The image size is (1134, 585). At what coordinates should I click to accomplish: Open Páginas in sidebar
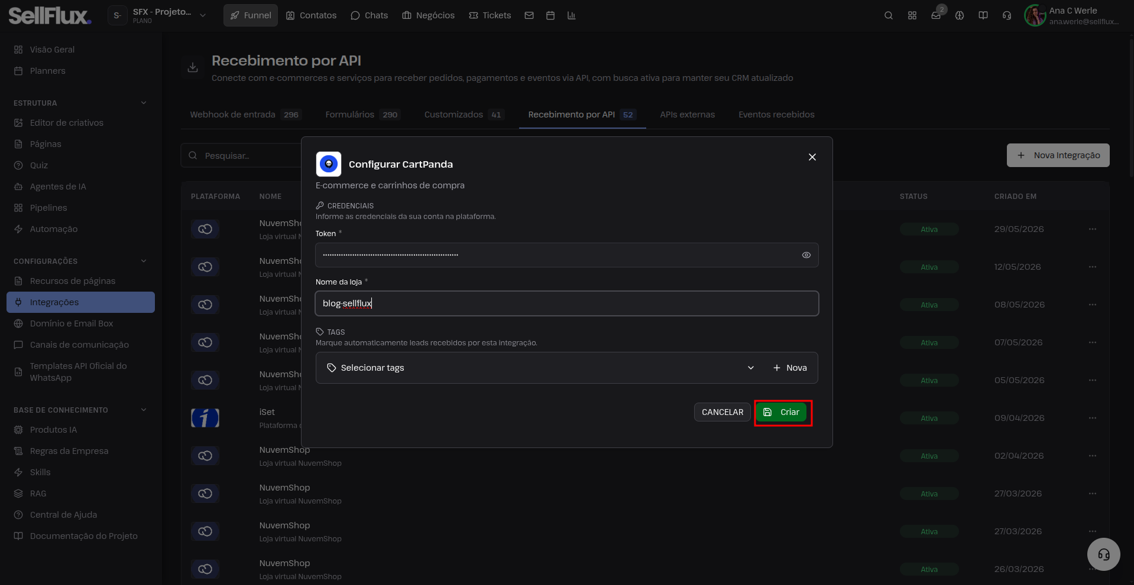coord(80,144)
